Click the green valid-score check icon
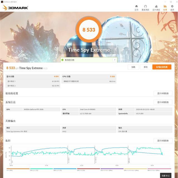The height and width of the screenshot is (178, 178). pyautogui.click(x=62, y=60)
